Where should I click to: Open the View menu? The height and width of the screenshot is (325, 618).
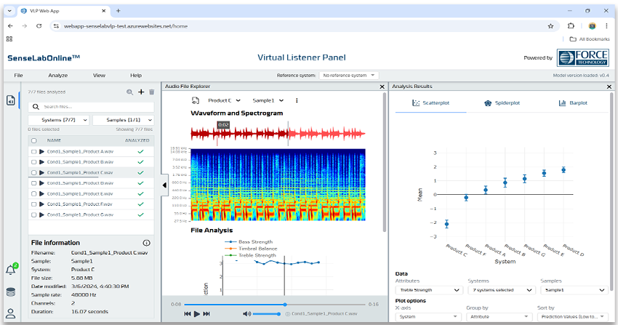99,76
